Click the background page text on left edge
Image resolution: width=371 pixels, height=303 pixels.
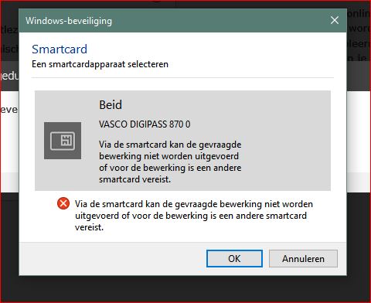(x=9, y=110)
